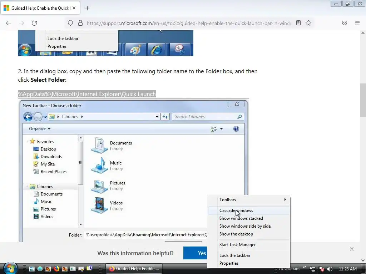Launch Firefox from quick launch
The width and height of the screenshot is (366, 274).
[56, 269]
